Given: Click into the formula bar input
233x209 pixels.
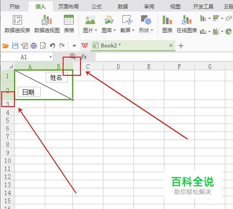Looking at the screenshot, I should (164, 57).
